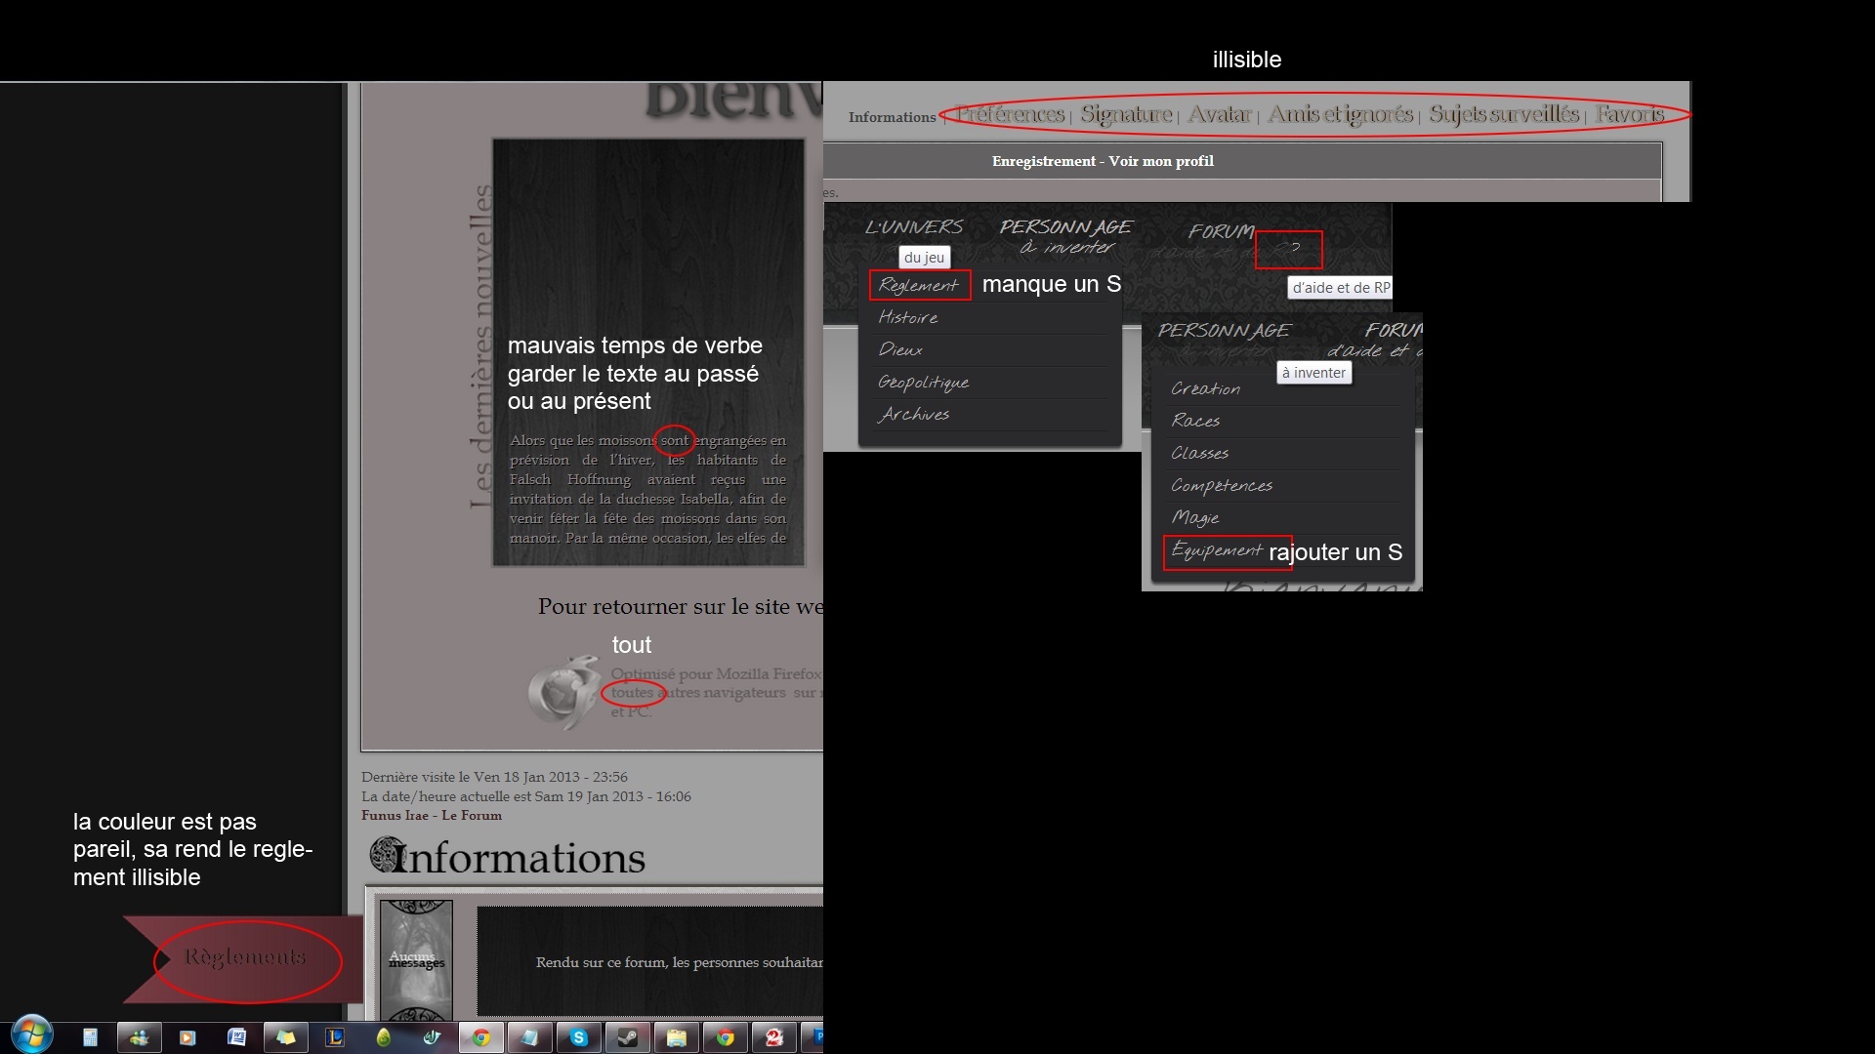This screenshot has width=1875, height=1054.
Task: Launch Microsoft Word from the taskbar
Action: tap(236, 1037)
